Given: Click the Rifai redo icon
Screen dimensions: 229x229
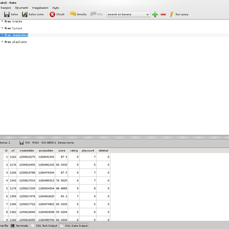Looking at the screenshot, I should (x=93, y=14).
